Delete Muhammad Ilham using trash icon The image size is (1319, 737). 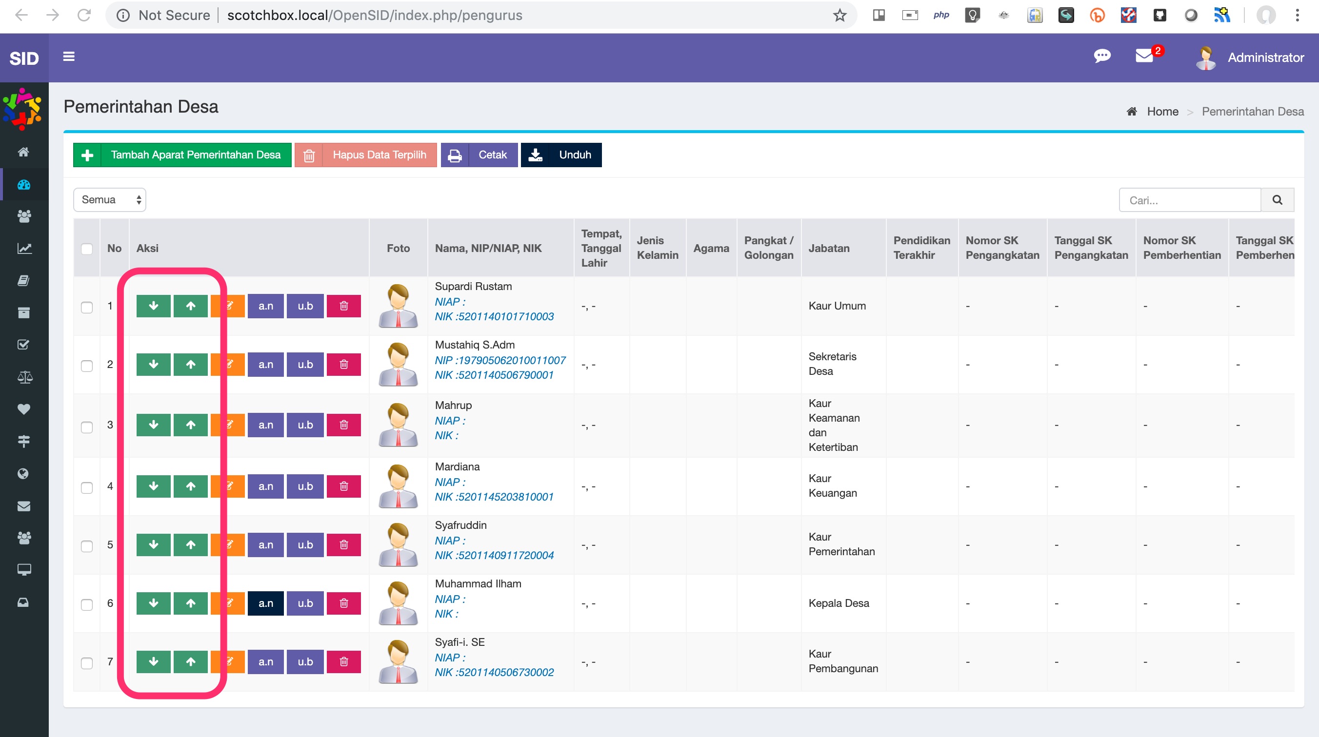click(x=343, y=603)
